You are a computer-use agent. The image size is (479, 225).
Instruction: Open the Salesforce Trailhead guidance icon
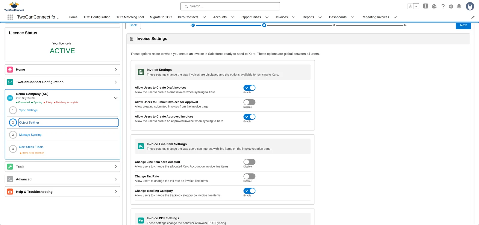point(434,6)
